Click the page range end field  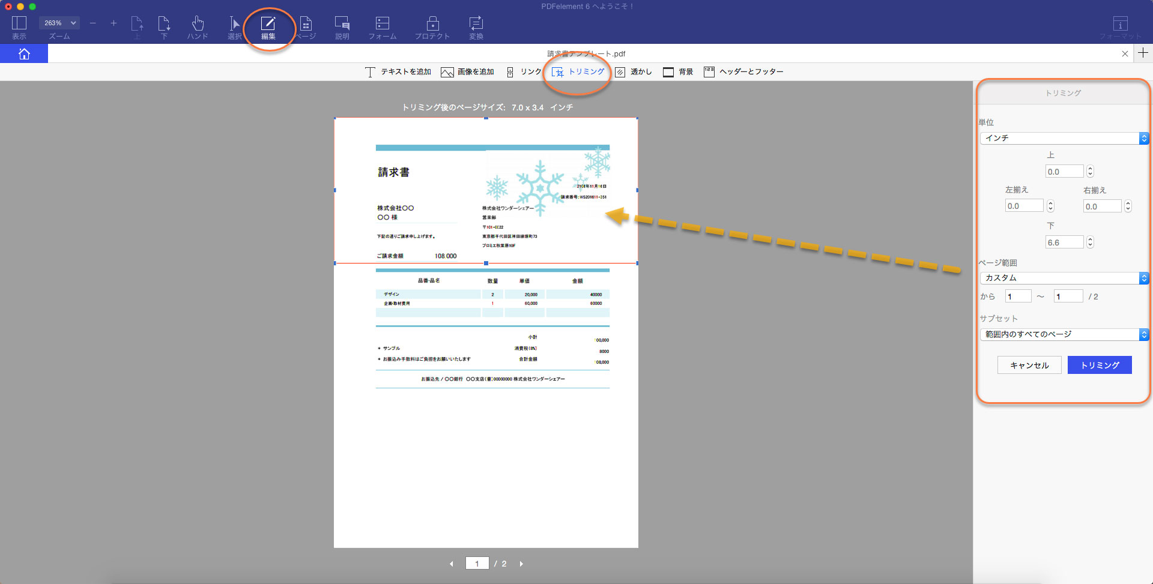(1068, 297)
